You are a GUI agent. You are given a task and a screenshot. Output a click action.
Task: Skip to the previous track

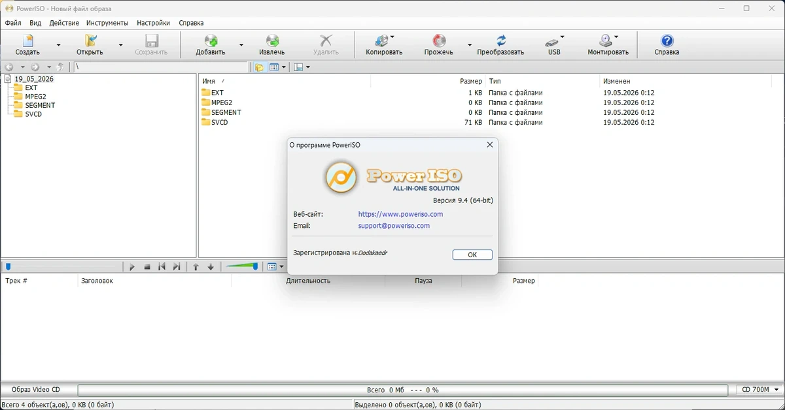(162, 267)
